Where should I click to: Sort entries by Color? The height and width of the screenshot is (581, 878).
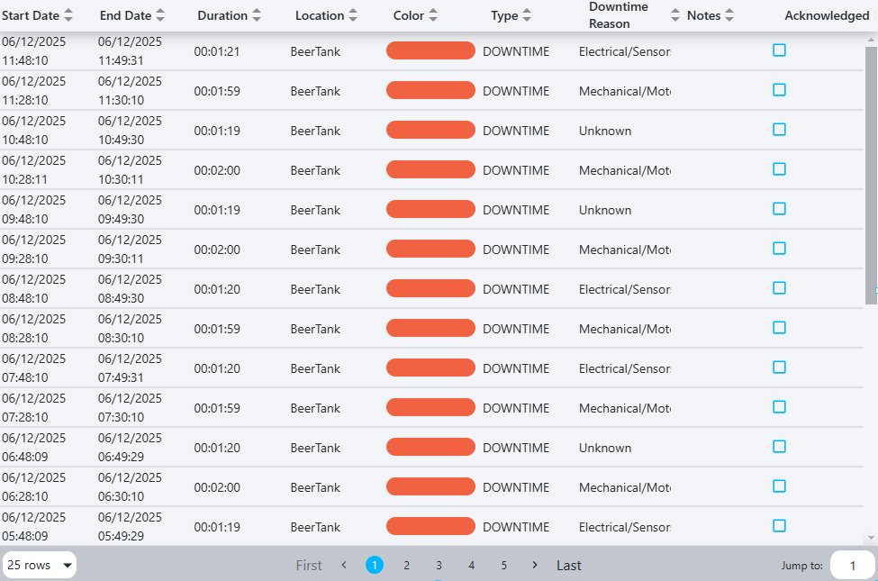tap(433, 15)
